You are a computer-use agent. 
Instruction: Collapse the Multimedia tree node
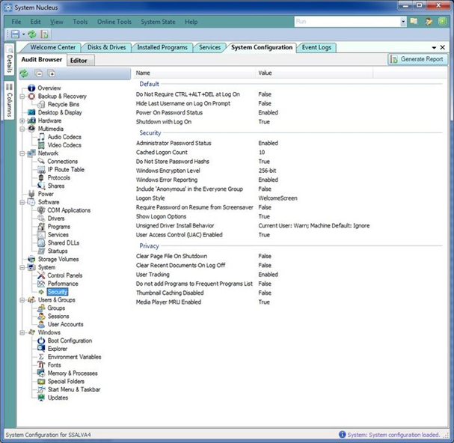click(x=22, y=129)
